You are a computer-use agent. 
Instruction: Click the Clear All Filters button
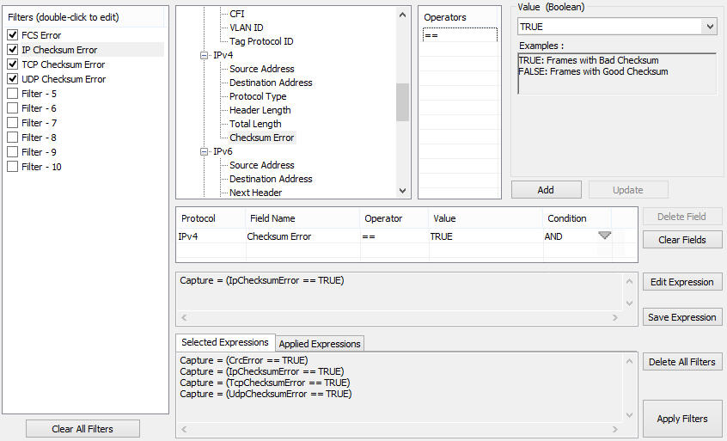tap(82, 429)
